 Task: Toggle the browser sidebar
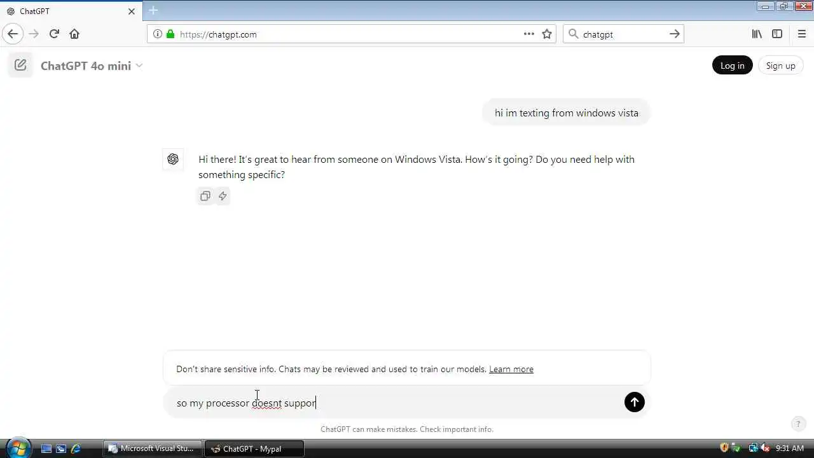(777, 34)
